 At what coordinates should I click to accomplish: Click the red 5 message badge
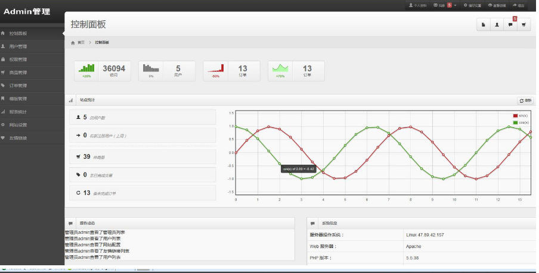point(450,5)
